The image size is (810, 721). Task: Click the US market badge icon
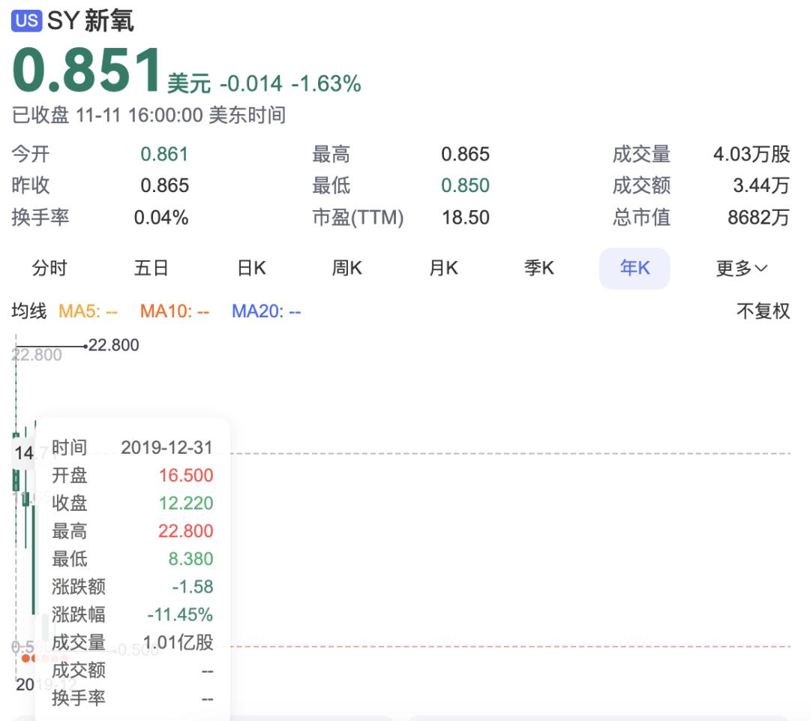[26, 21]
